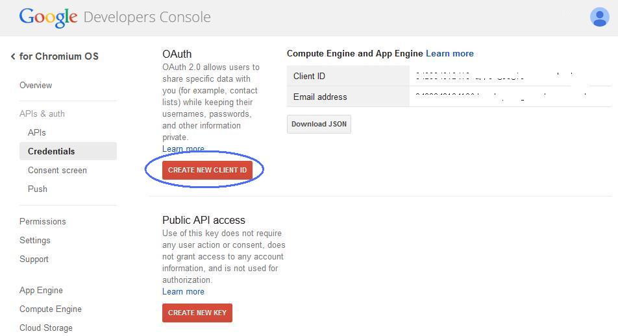Open project Settings in sidebar

[x=35, y=240]
